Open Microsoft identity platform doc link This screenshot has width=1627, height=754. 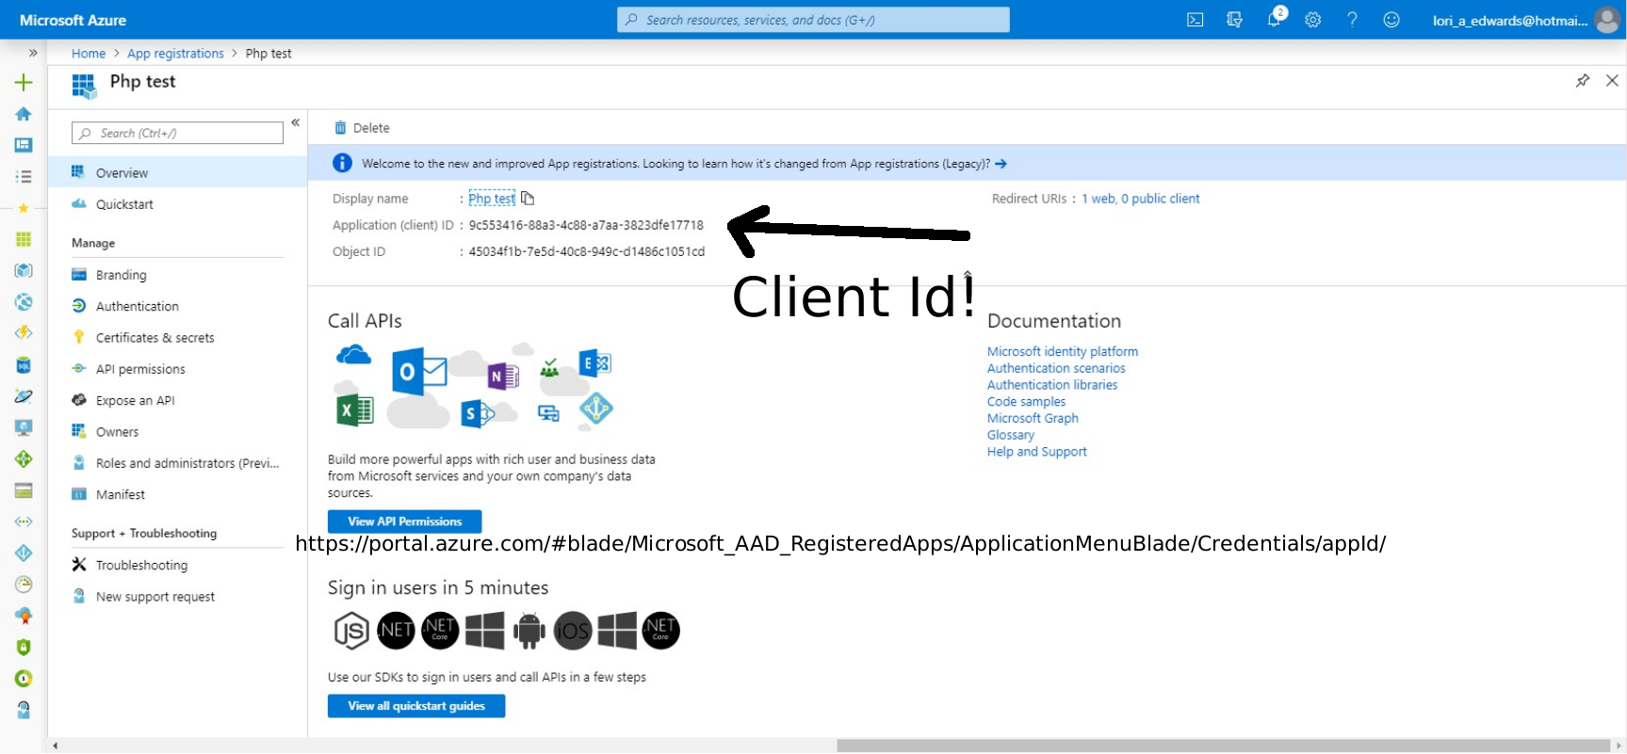coord(1063,351)
